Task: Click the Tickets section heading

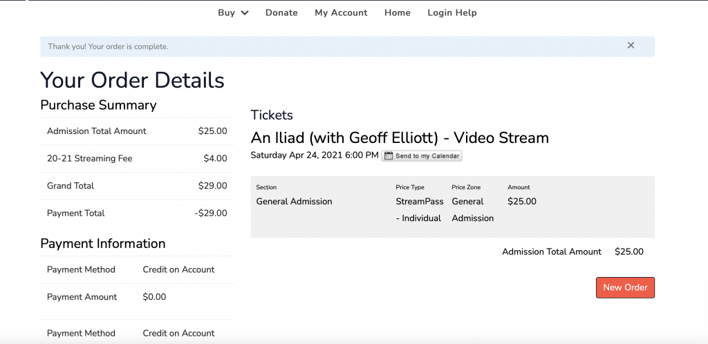Action: tap(272, 115)
